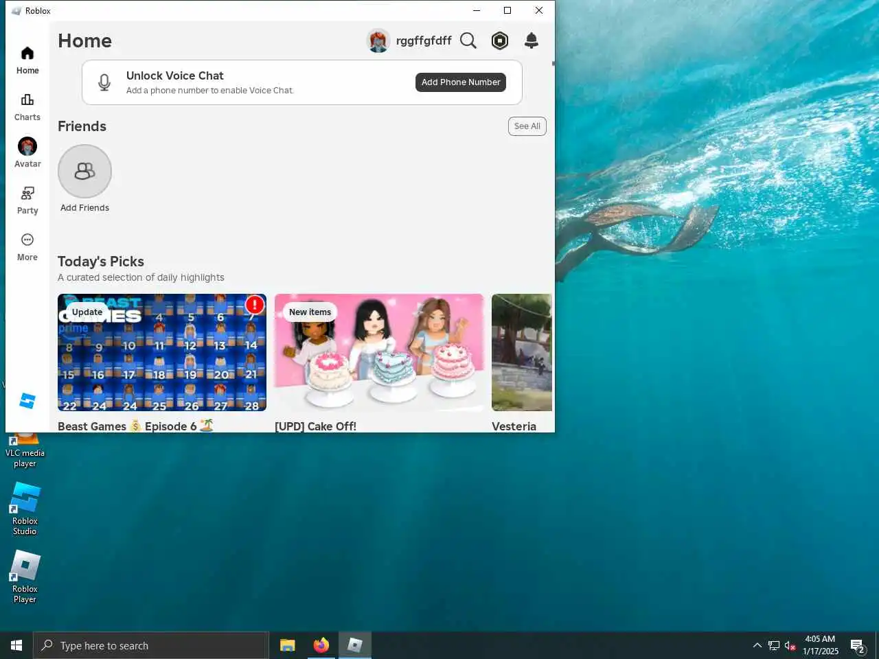The height and width of the screenshot is (659, 879).
Task: Click the Update tag on Beast Games
Action: point(87,312)
